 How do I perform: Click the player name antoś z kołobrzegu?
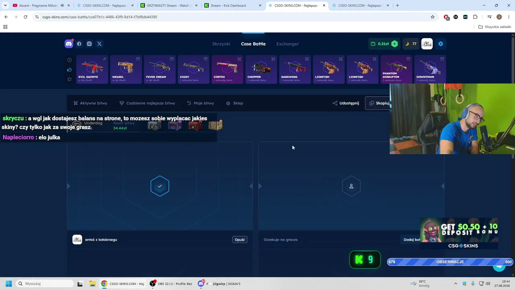coord(101,240)
